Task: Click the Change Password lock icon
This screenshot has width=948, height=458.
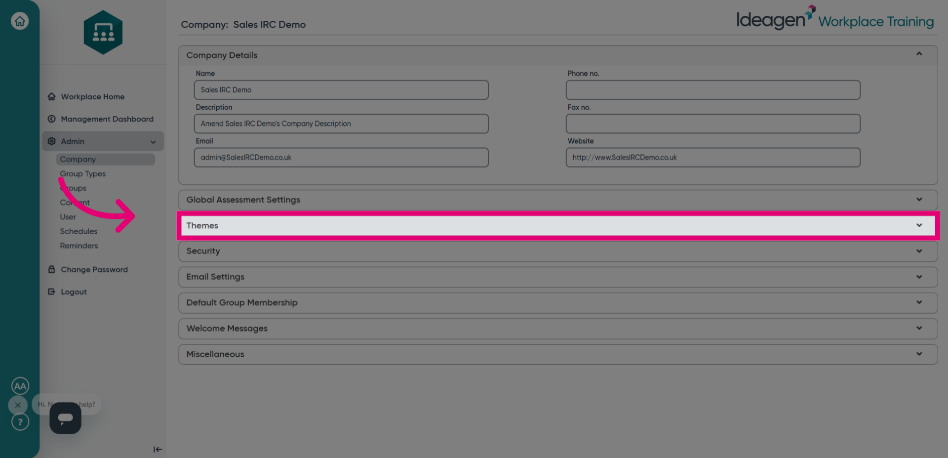Action: [51, 269]
